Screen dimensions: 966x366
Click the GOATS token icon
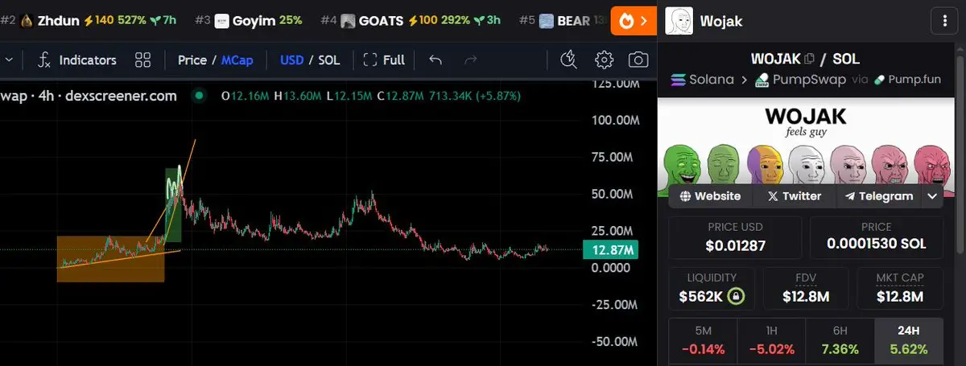click(348, 21)
